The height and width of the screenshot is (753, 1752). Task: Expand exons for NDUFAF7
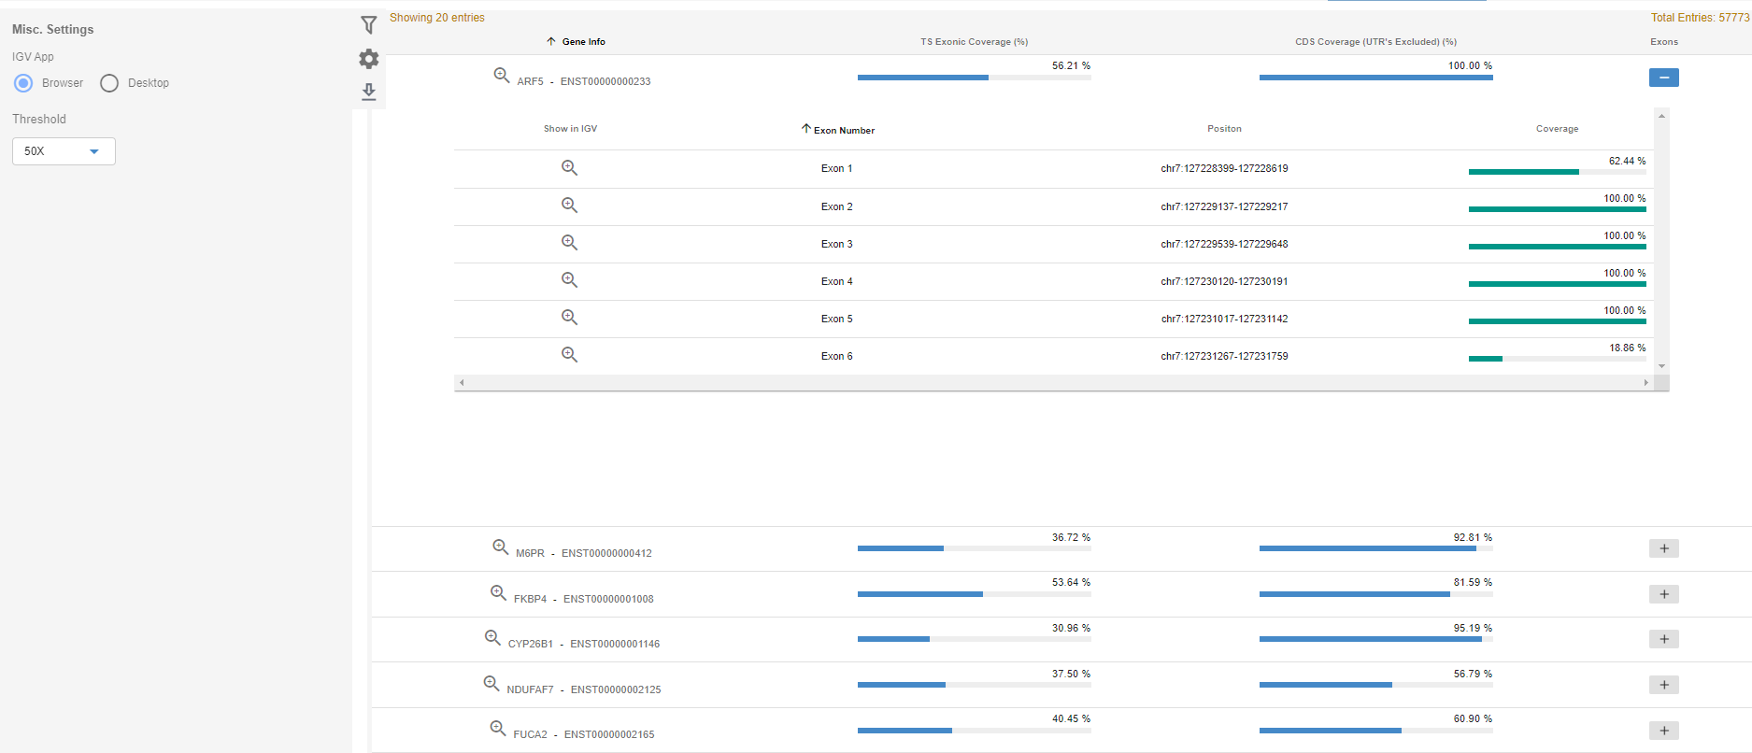tap(1663, 685)
